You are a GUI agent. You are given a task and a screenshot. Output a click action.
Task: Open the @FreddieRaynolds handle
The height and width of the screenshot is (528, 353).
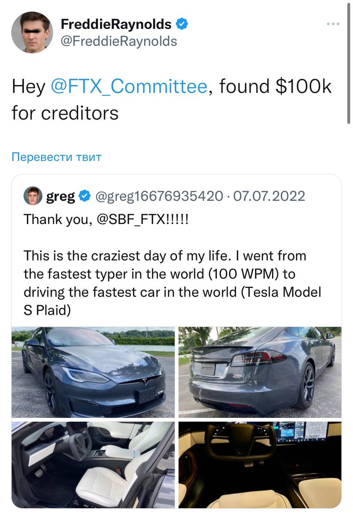119,41
